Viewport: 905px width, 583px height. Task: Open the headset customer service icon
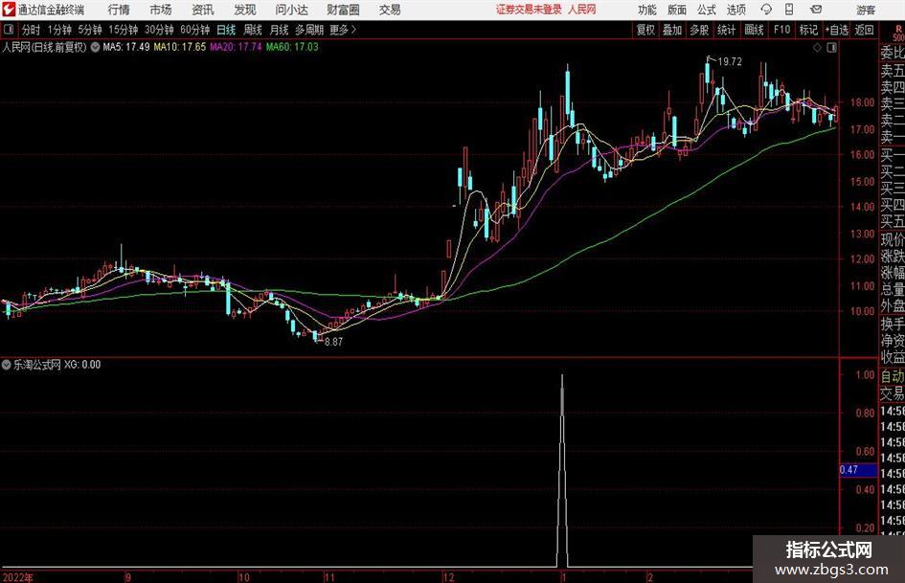coord(766,10)
